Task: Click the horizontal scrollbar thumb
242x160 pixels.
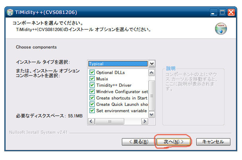Action: (109, 121)
